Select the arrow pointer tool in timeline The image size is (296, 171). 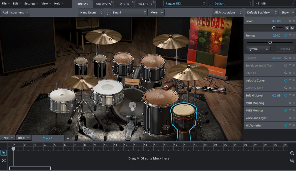click(4, 153)
